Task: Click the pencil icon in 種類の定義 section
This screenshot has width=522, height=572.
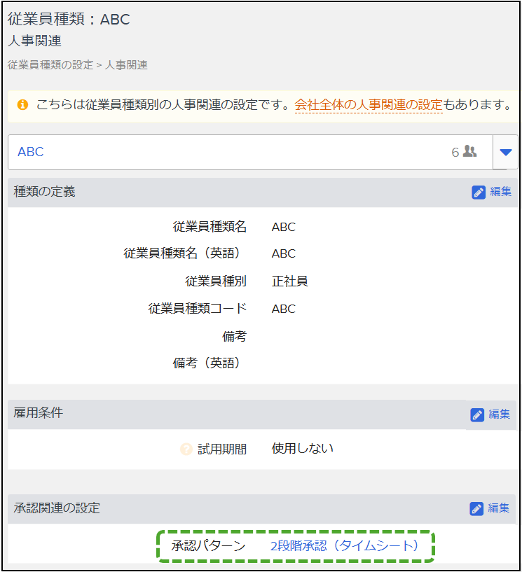Action: 479,193
